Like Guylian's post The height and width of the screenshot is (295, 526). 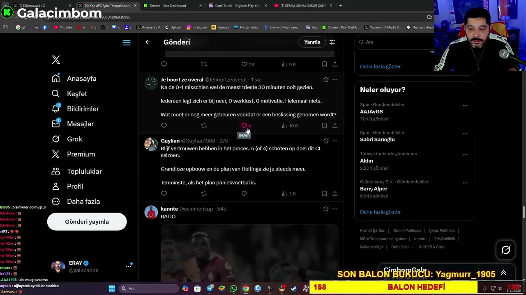point(244,193)
